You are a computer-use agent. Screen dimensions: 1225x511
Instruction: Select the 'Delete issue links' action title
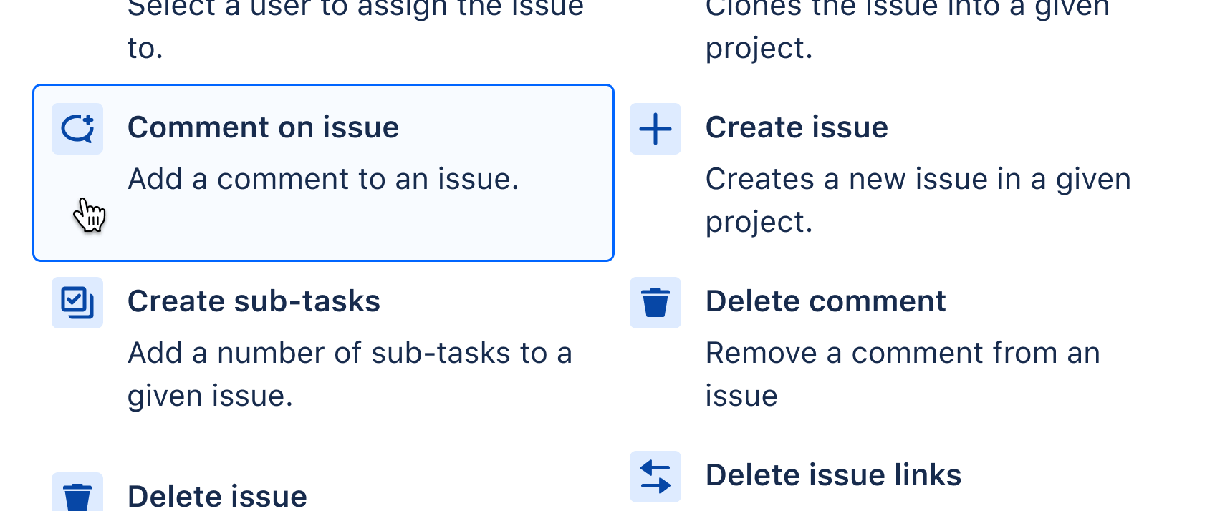click(833, 475)
